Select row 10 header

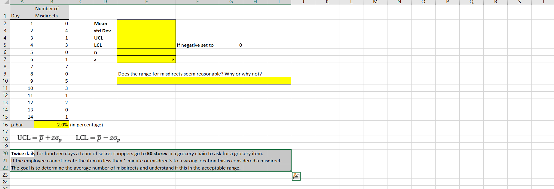tap(5, 81)
